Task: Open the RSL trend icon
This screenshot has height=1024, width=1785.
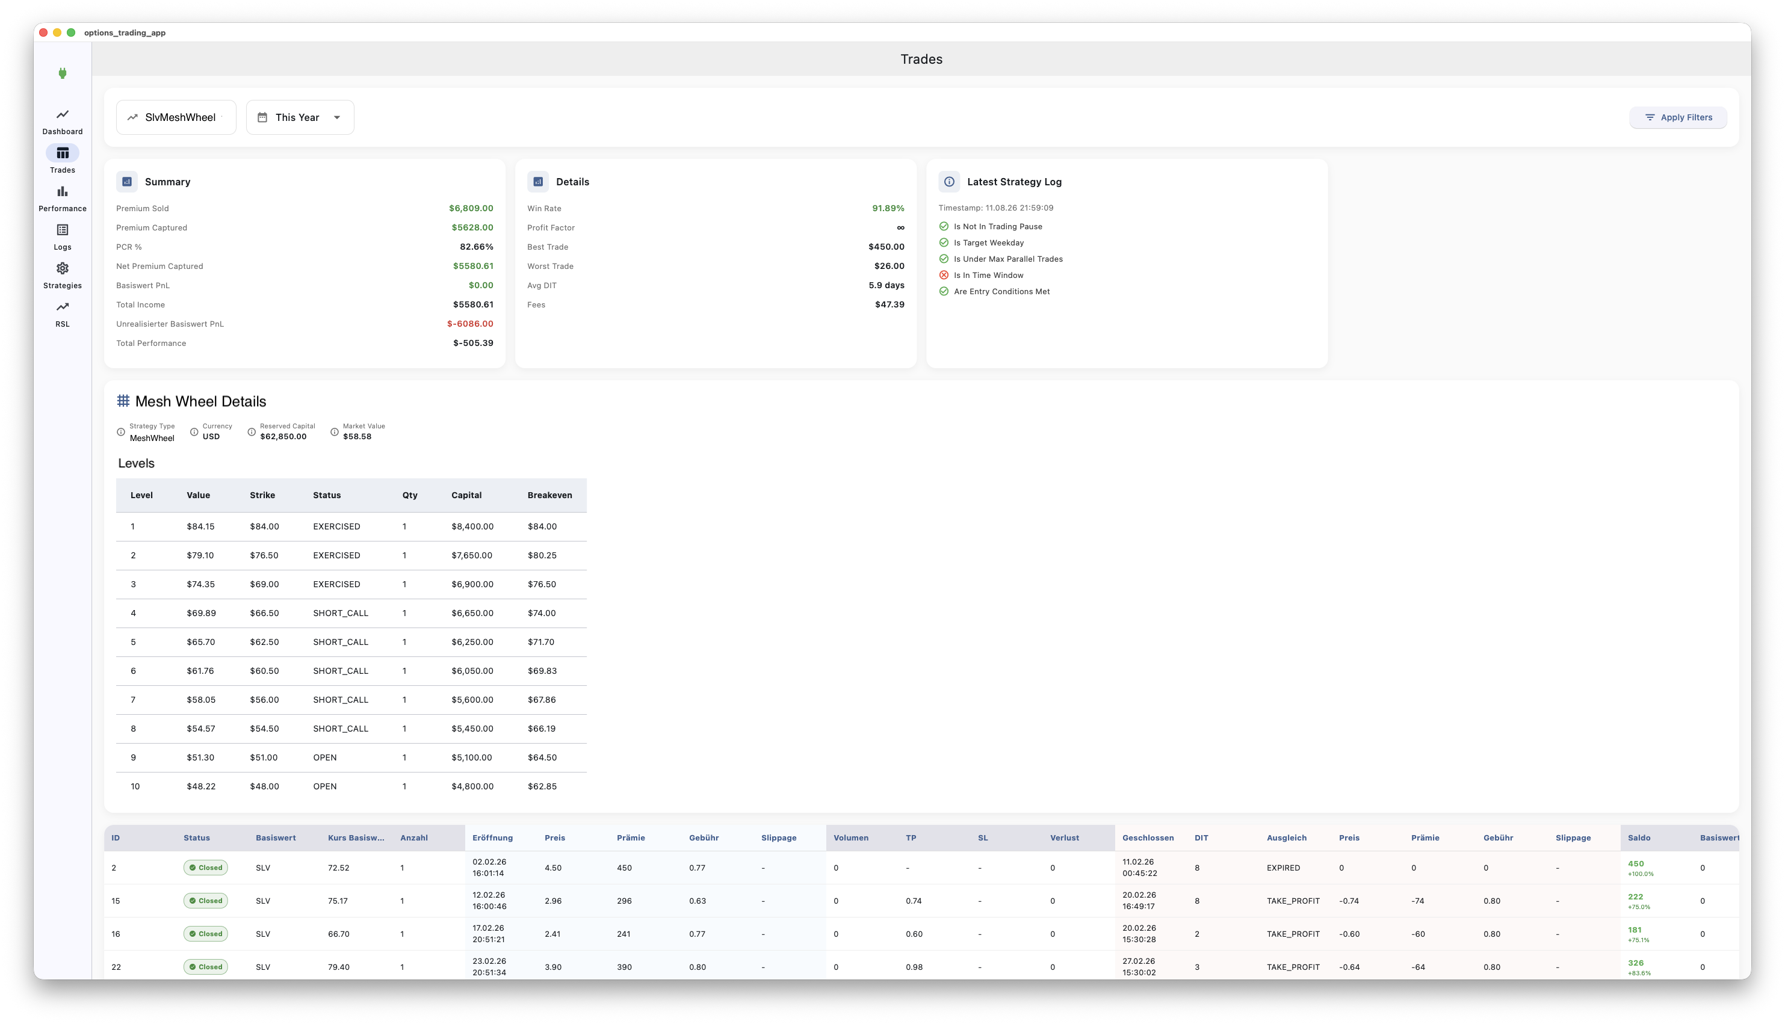Action: pyautogui.click(x=62, y=307)
